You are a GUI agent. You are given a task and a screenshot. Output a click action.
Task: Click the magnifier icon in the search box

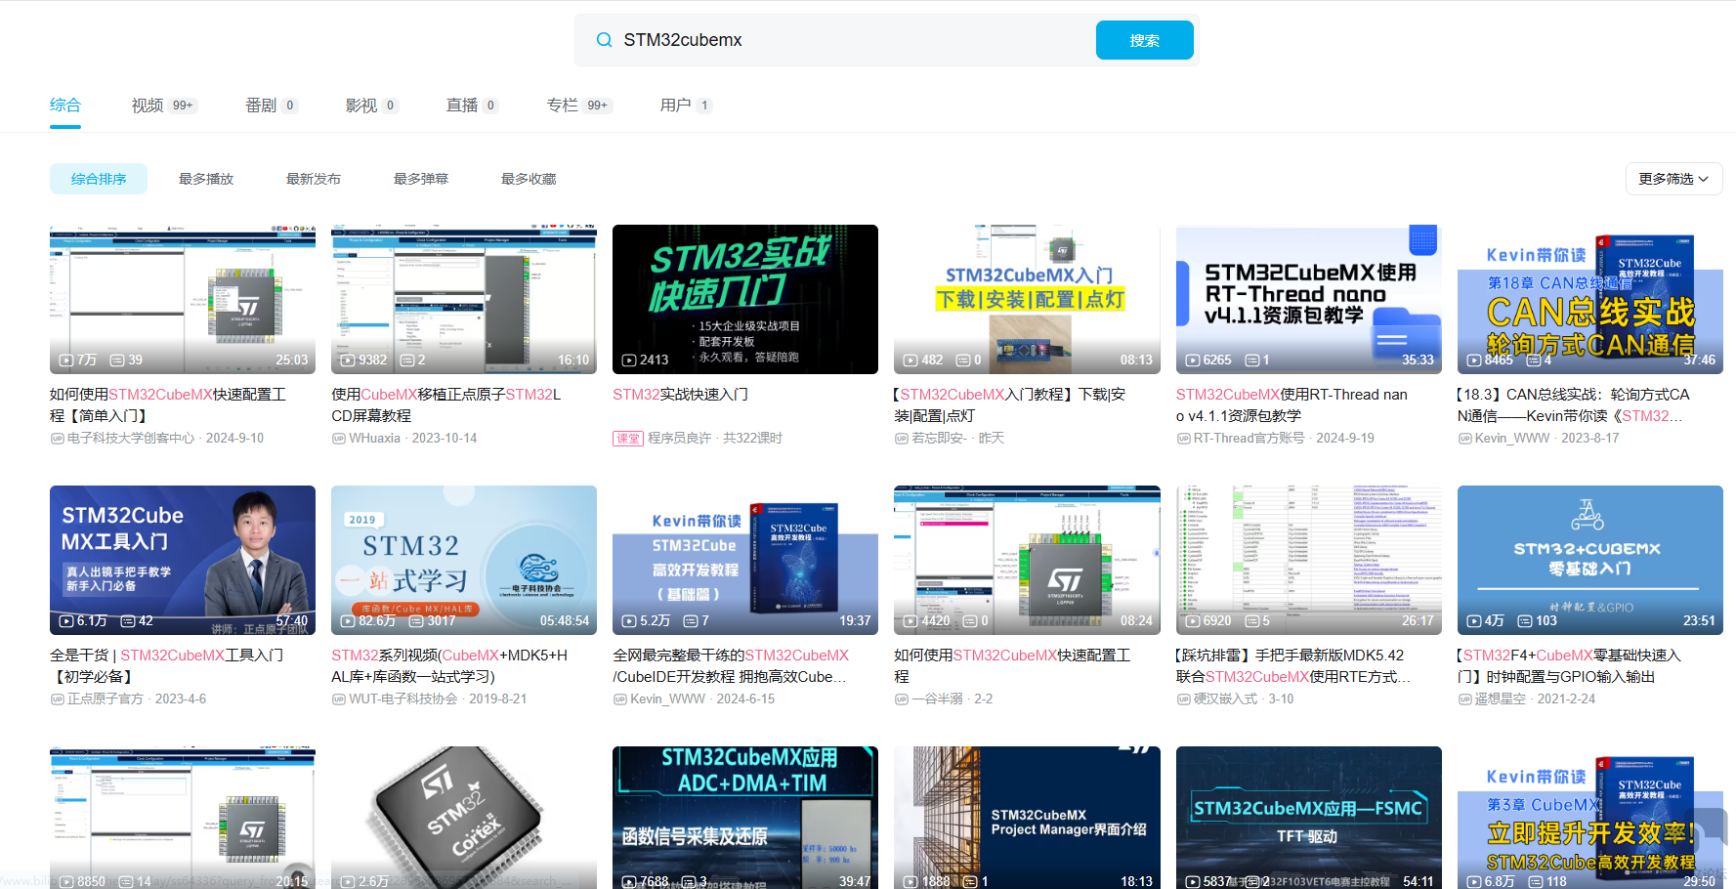tap(604, 40)
